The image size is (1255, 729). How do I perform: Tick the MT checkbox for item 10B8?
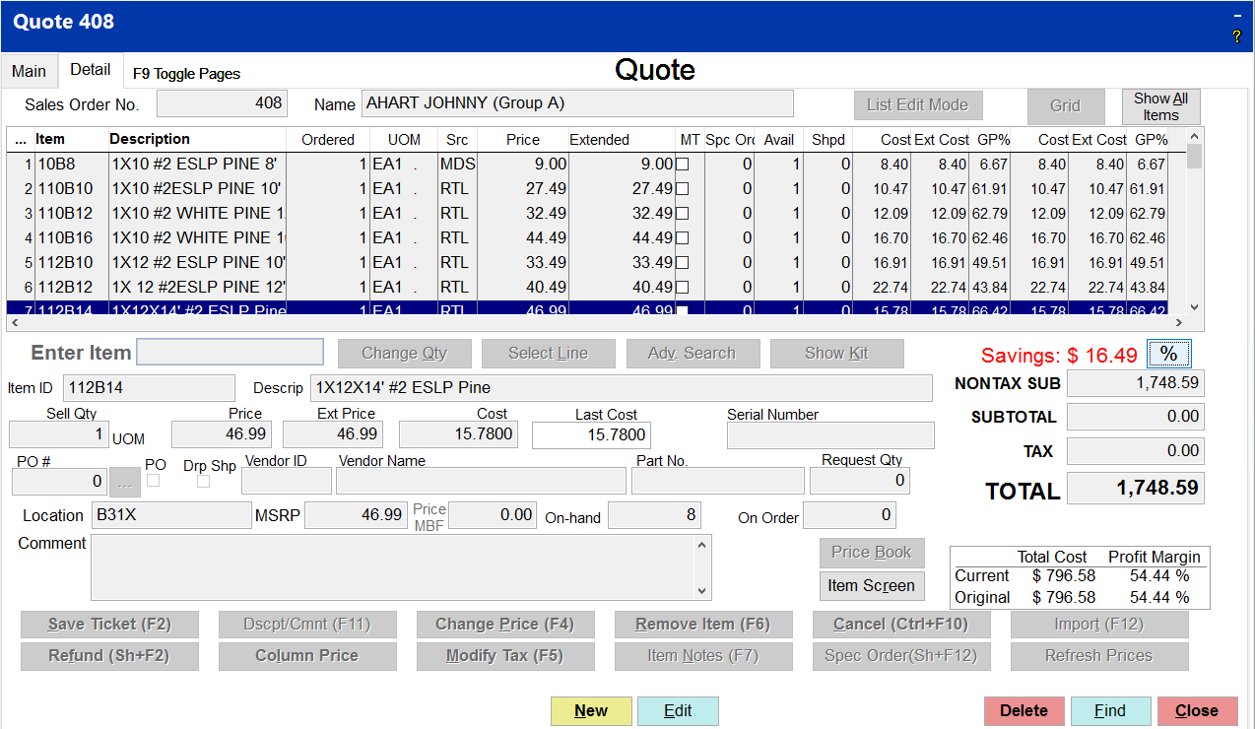(x=682, y=165)
